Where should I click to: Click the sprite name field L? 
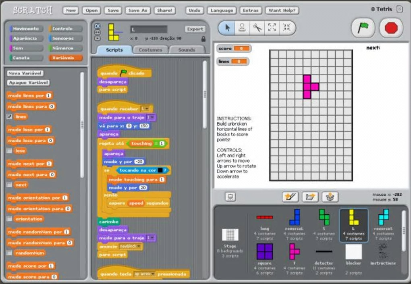(149, 29)
